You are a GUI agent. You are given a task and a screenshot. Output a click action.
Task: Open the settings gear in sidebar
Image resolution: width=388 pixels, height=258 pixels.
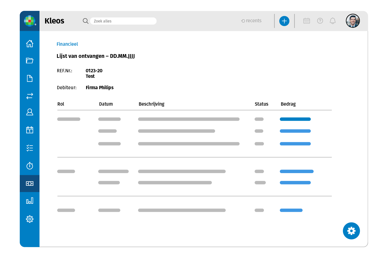(x=30, y=219)
